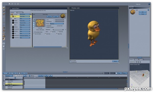This screenshot has height=92, width=153.
Task: Click the Wizard button in texture map panel
Action: [x=49, y=17]
